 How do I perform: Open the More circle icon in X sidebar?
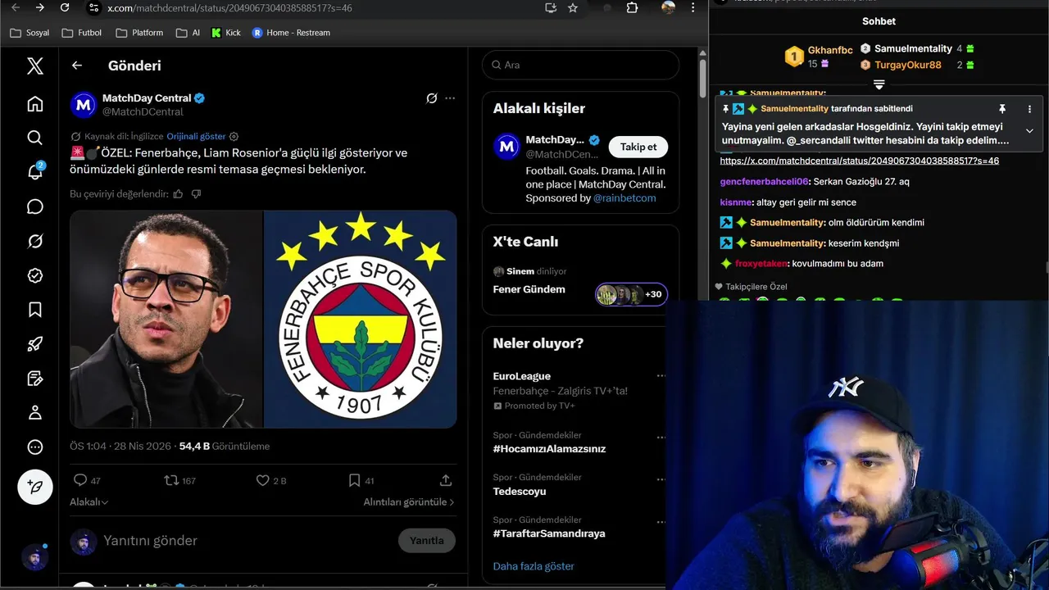pyautogui.click(x=34, y=447)
